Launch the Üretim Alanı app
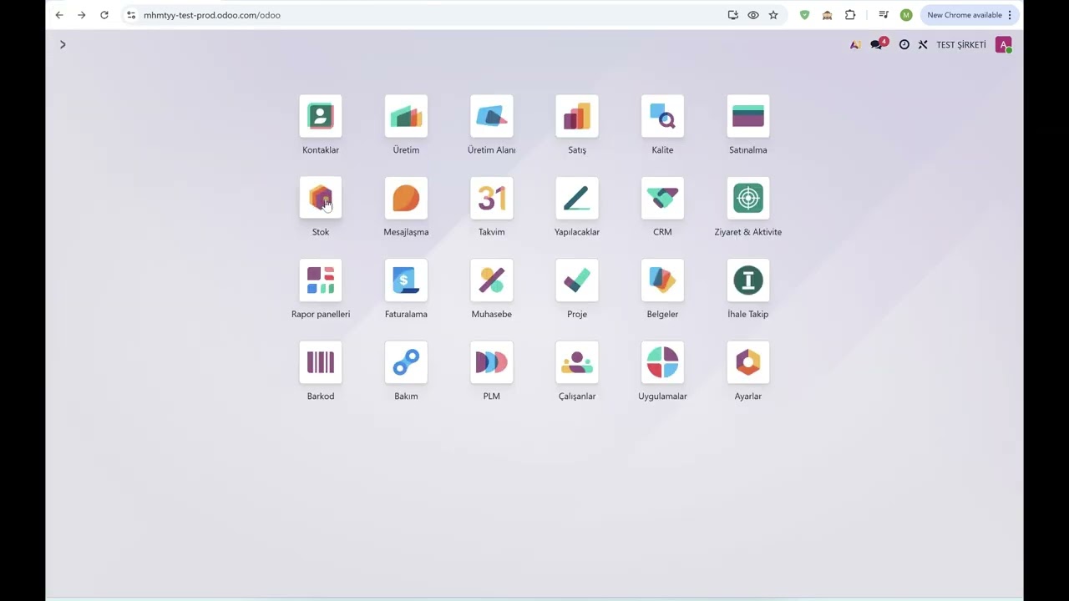The width and height of the screenshot is (1069, 601). pyautogui.click(x=492, y=116)
